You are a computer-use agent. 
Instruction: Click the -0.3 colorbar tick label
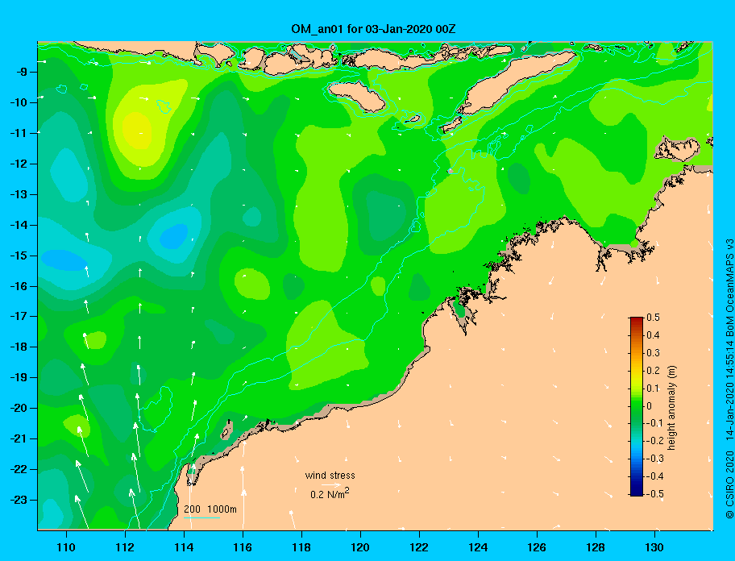coord(655,459)
